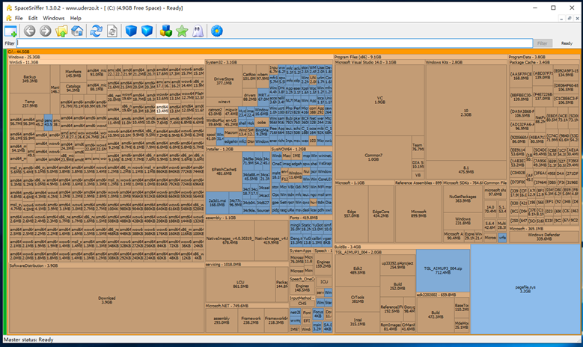Select the Edge 557.0MB block
The height and width of the screenshot is (347, 583).
coord(351,213)
